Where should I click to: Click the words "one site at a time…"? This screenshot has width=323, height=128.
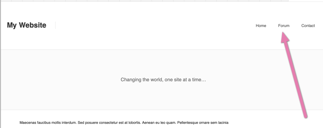pyautogui.click(x=185, y=80)
